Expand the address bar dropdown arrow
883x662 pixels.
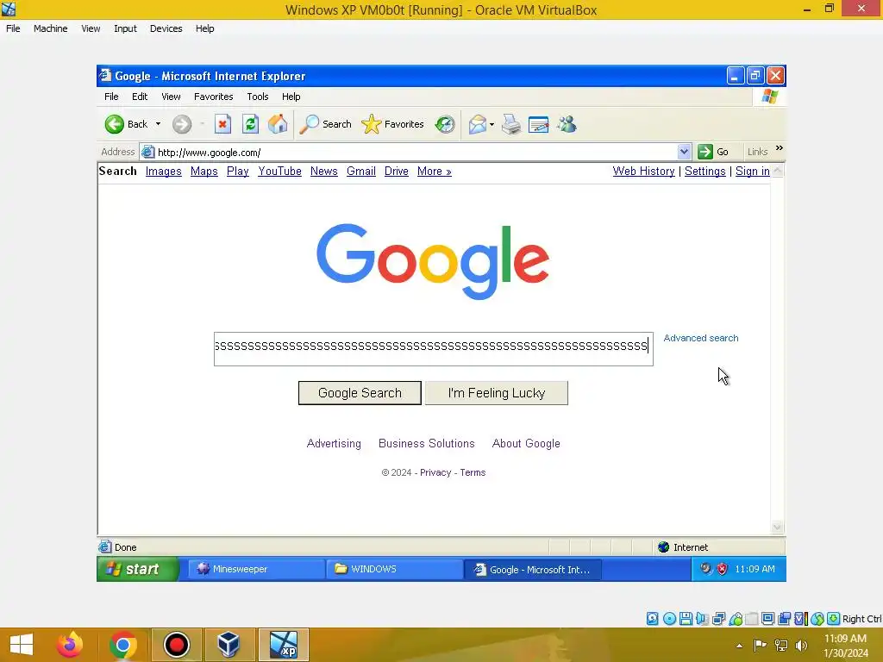click(684, 152)
